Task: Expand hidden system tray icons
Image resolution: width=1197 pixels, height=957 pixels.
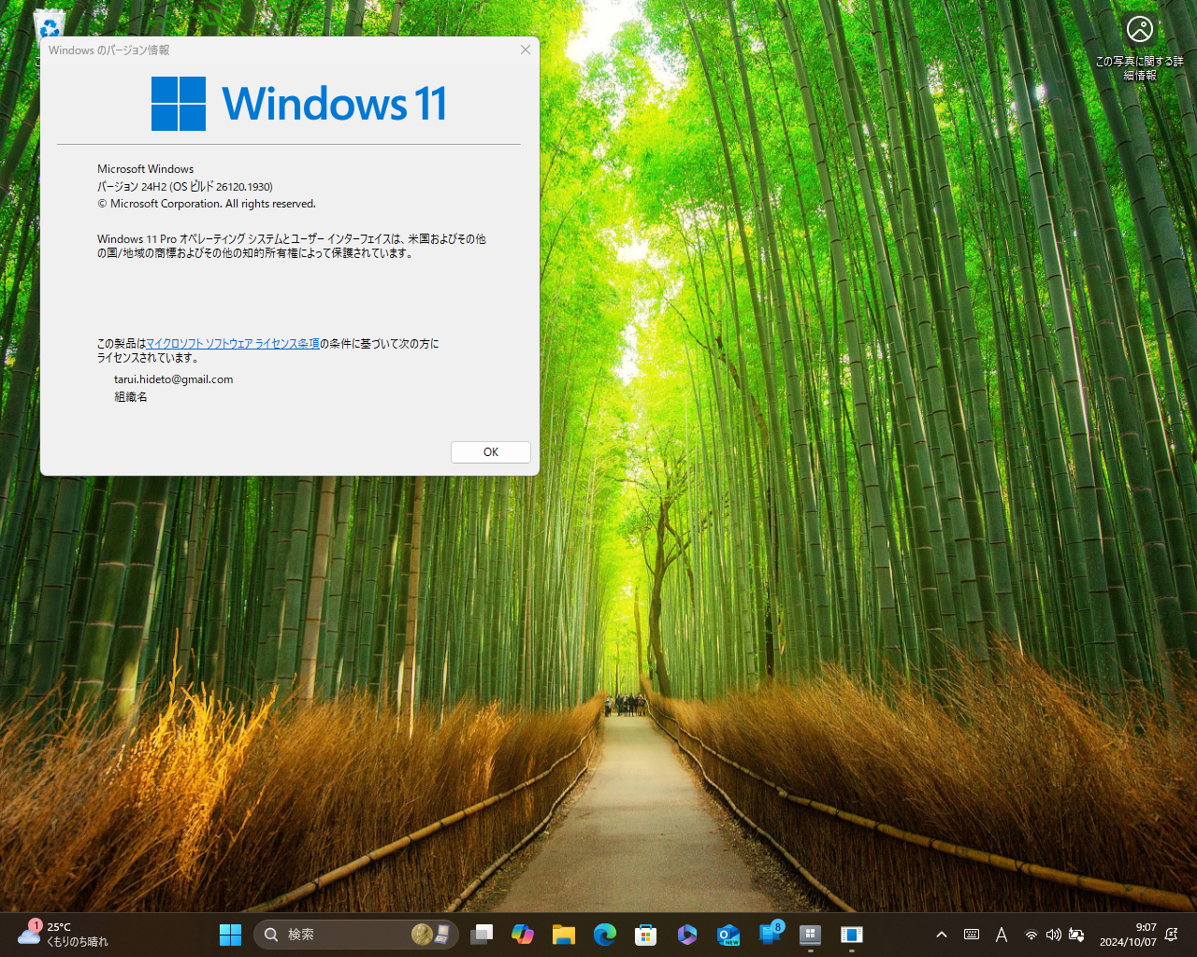Action: [942, 935]
